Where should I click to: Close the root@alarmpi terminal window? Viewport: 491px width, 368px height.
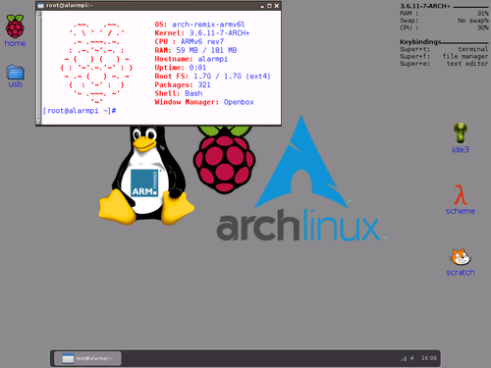[277, 6]
